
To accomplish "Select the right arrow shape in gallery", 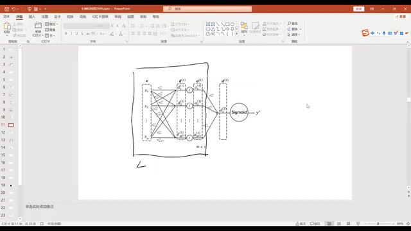I will [x=227, y=29].
